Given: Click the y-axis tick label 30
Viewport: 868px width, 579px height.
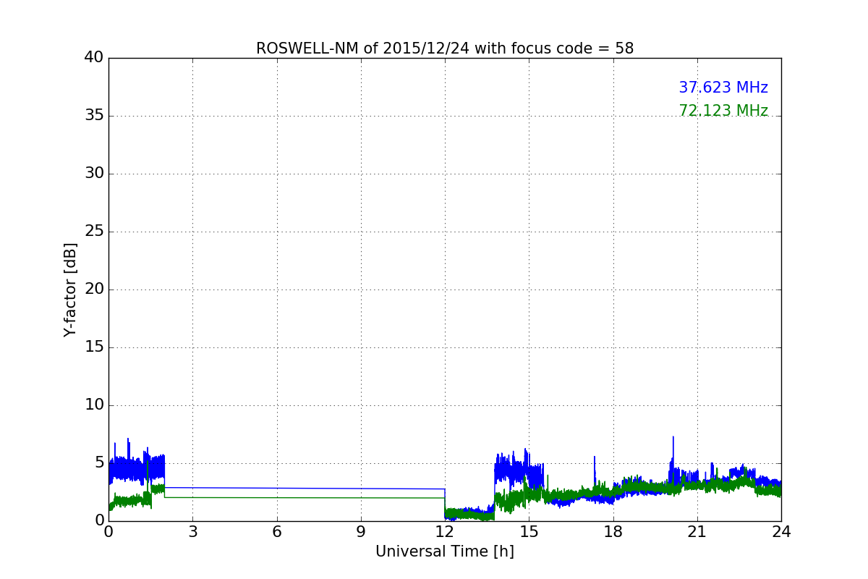Looking at the screenshot, I should coord(94,173).
